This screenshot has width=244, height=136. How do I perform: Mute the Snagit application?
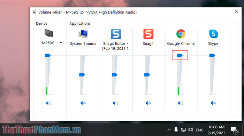pyautogui.click(x=148, y=103)
